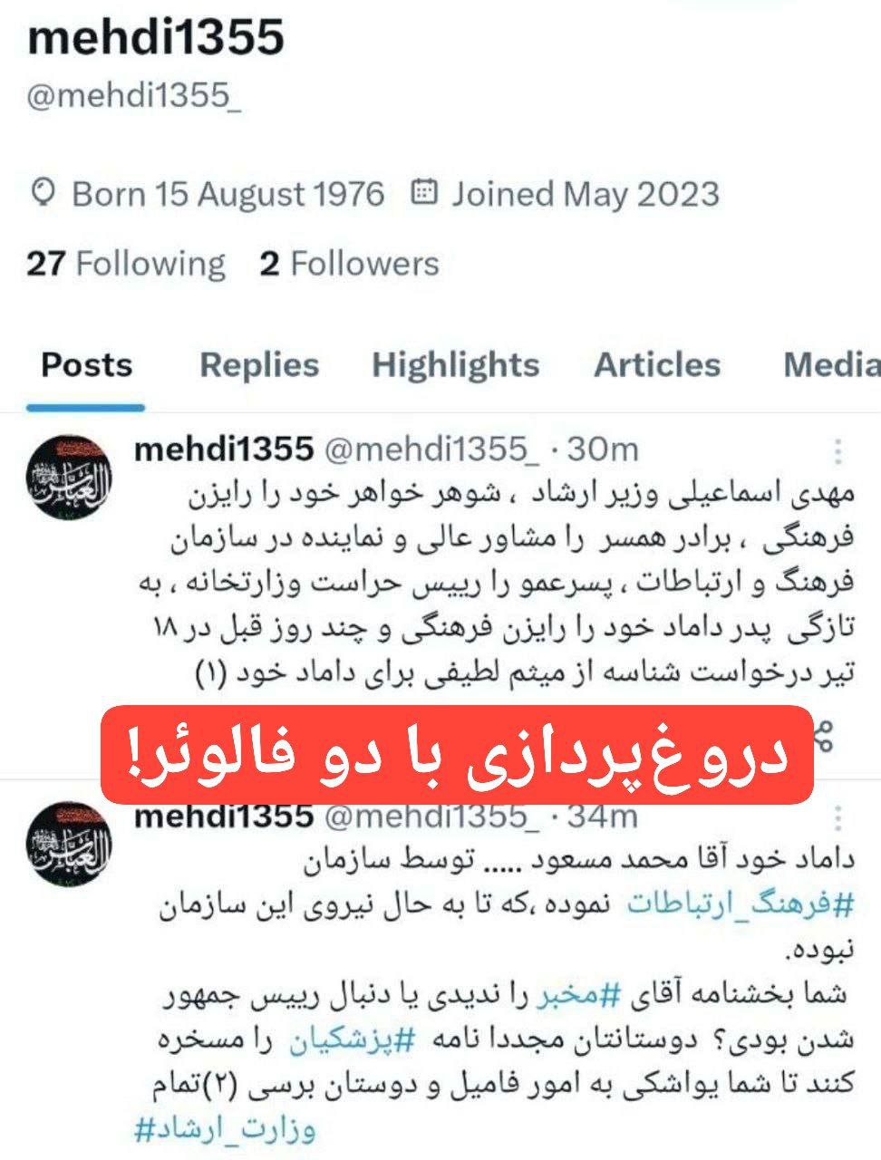Open first post's profile avatar
Viewport: 881px width, 1160px height.
coord(70,477)
